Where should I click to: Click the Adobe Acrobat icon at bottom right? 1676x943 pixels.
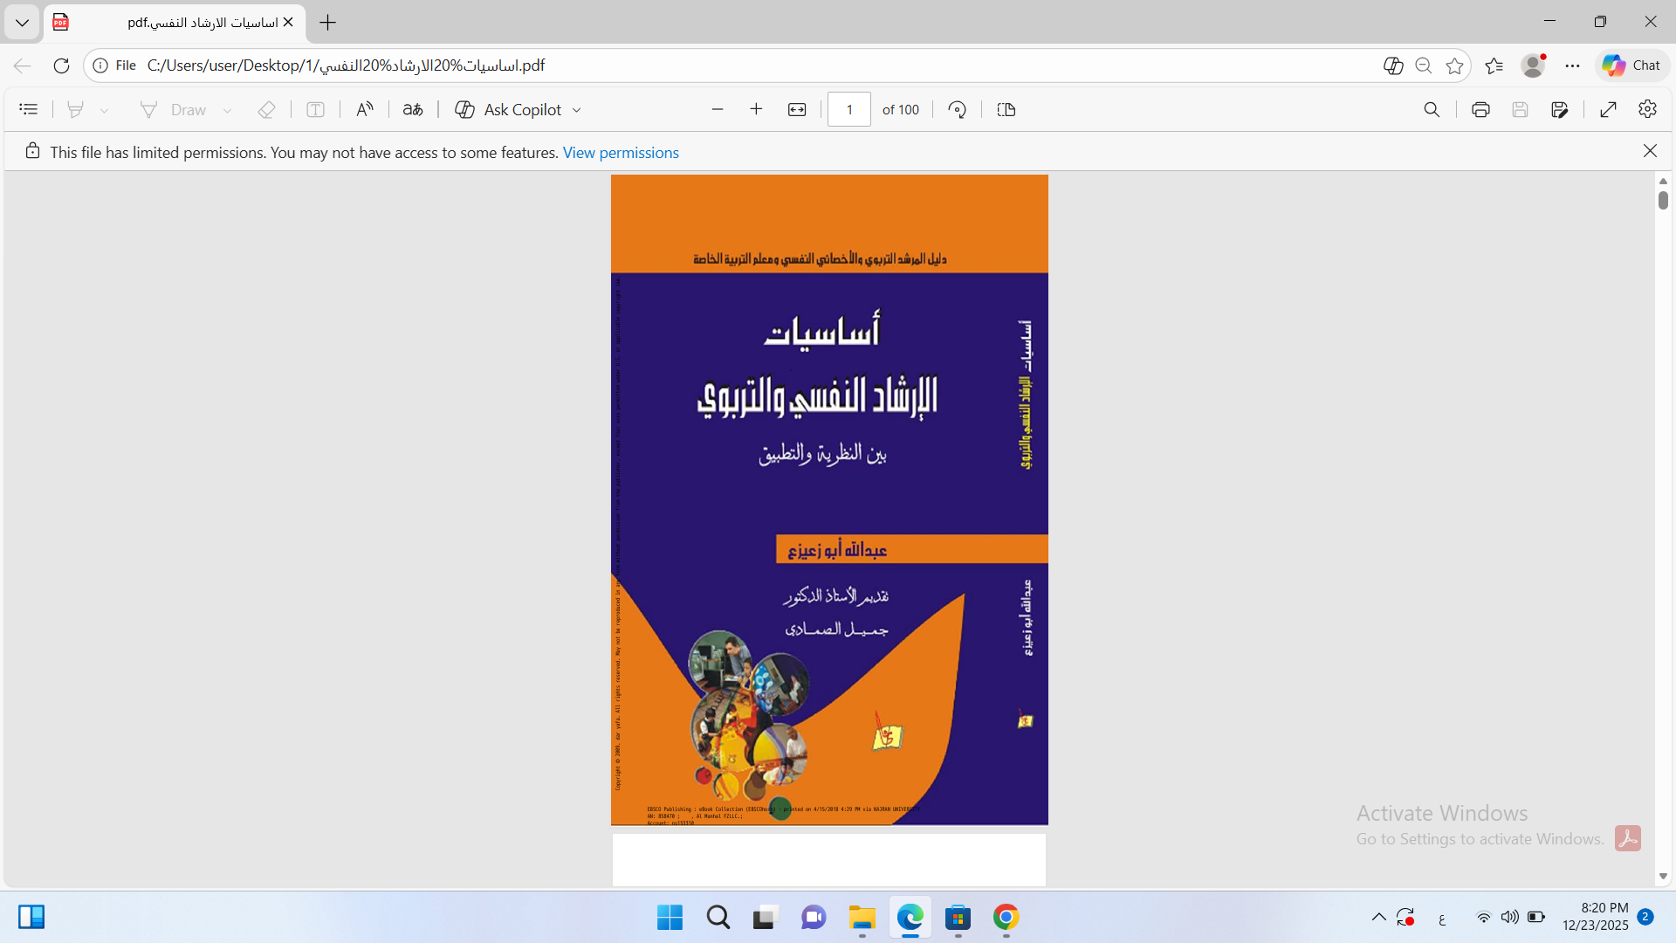(x=1627, y=838)
